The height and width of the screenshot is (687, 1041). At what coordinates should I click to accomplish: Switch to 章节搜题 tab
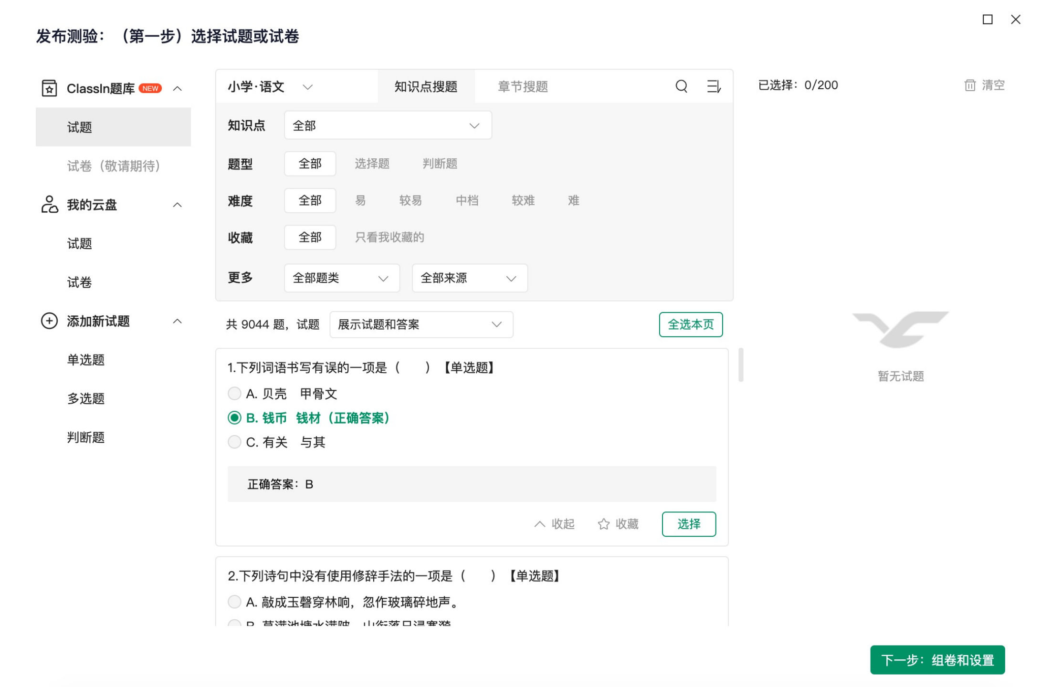coord(523,86)
